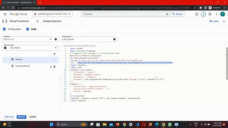The height and width of the screenshot is (128, 228).
Task: Open the LEARN panel link
Action: point(214,21)
